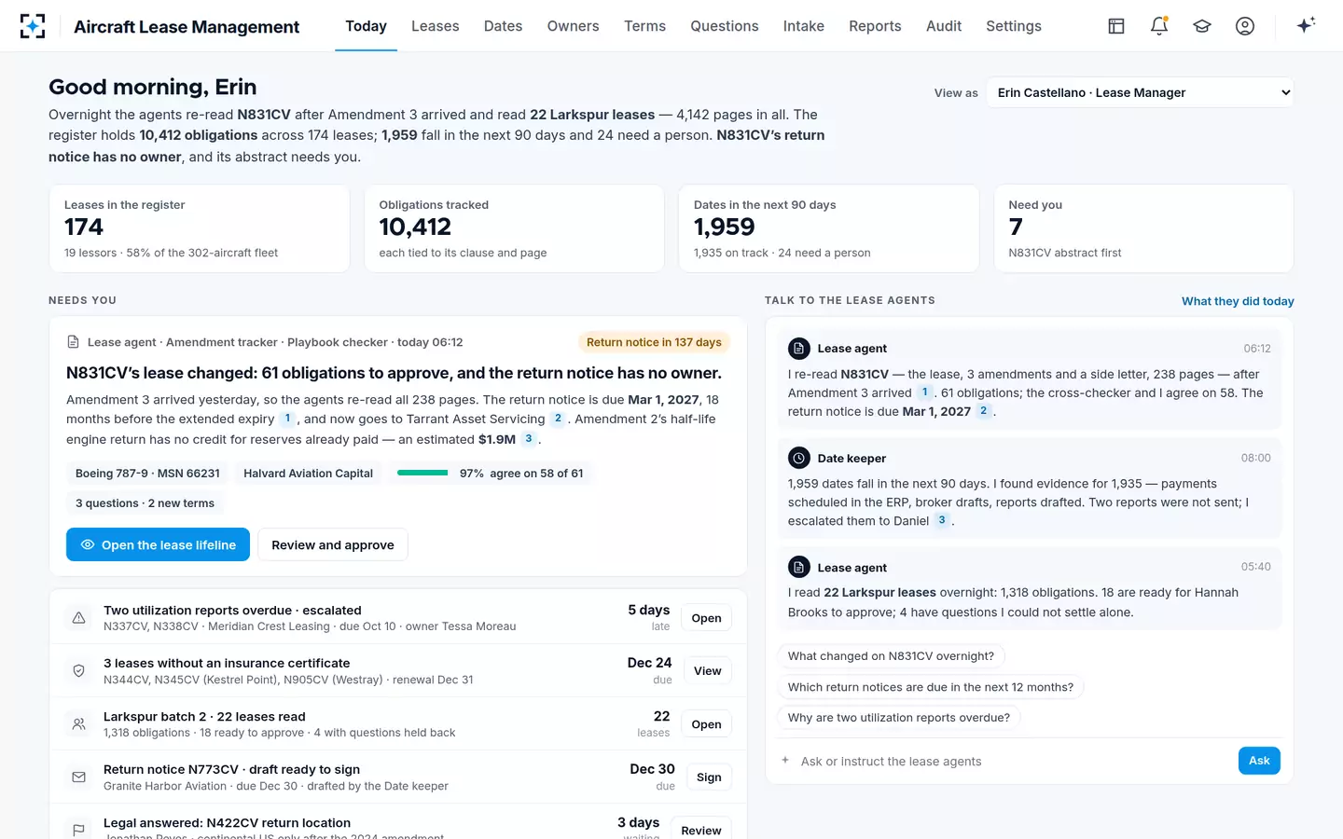Viewport: 1343px width, 839px height.
Task: Click the 97% agreement progress bar
Action: [x=422, y=473]
